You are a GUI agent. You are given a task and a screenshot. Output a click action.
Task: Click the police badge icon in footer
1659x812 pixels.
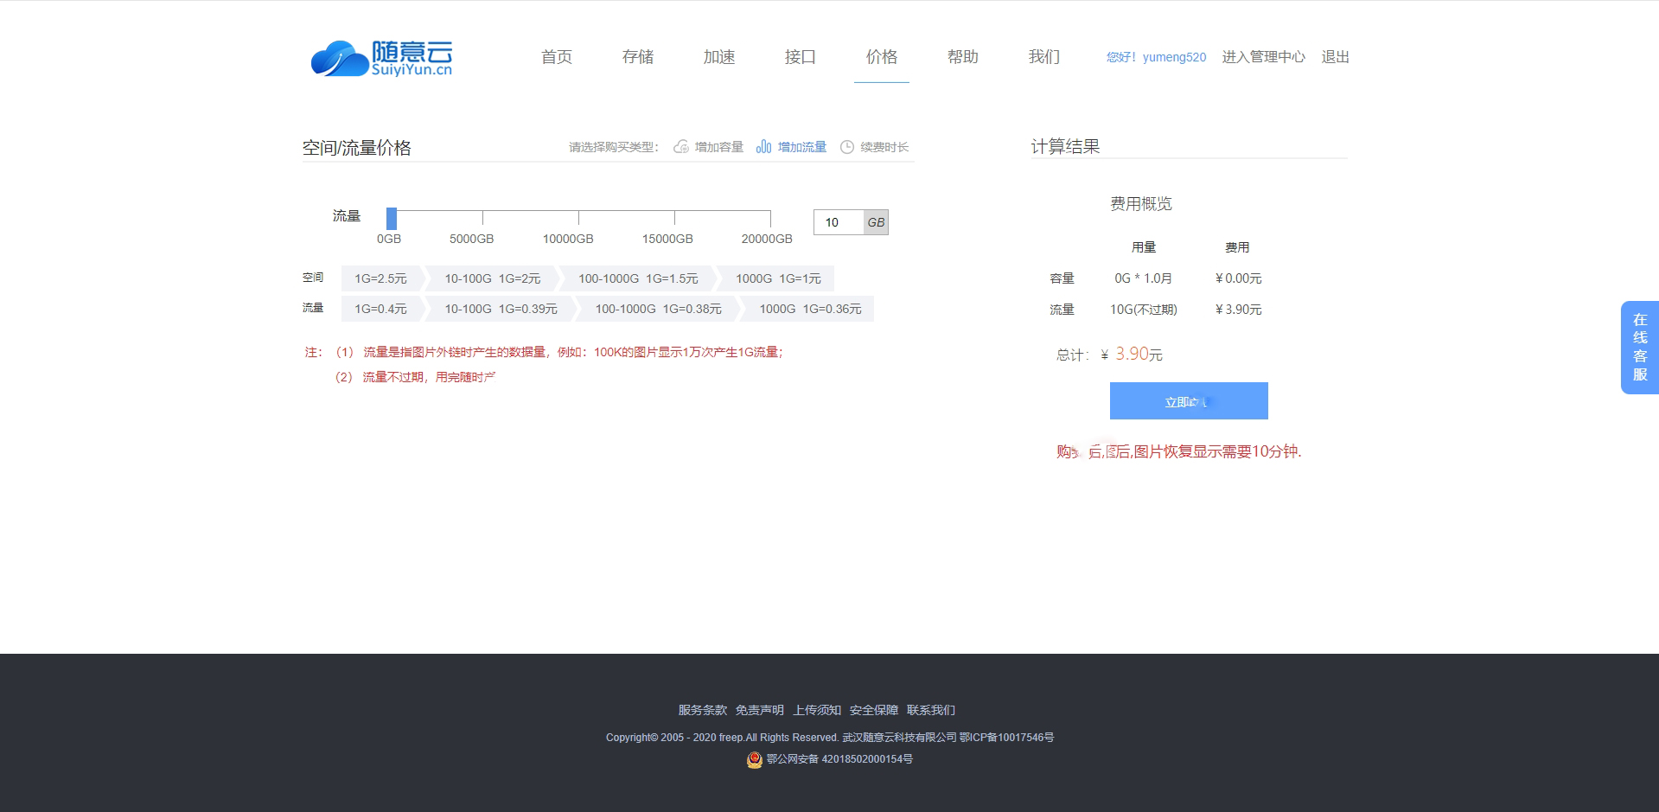755,759
